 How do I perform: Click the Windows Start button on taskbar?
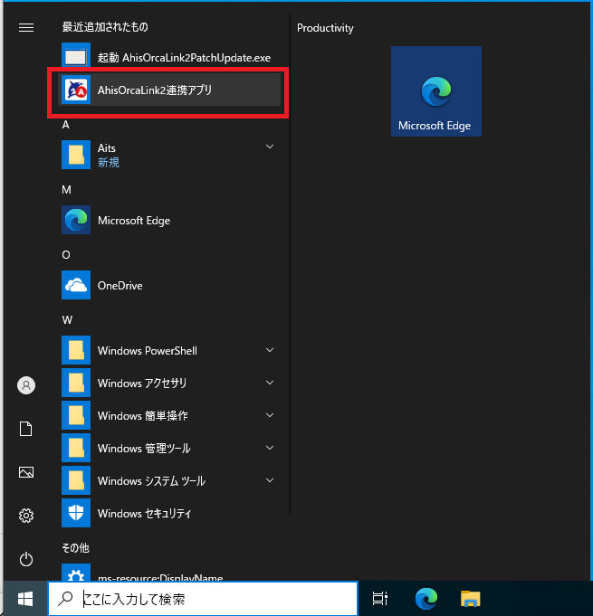tap(25, 599)
